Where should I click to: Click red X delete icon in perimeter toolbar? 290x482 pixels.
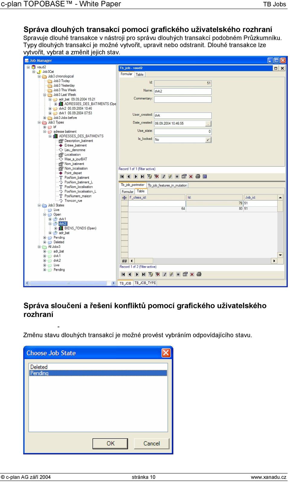(x=192, y=274)
